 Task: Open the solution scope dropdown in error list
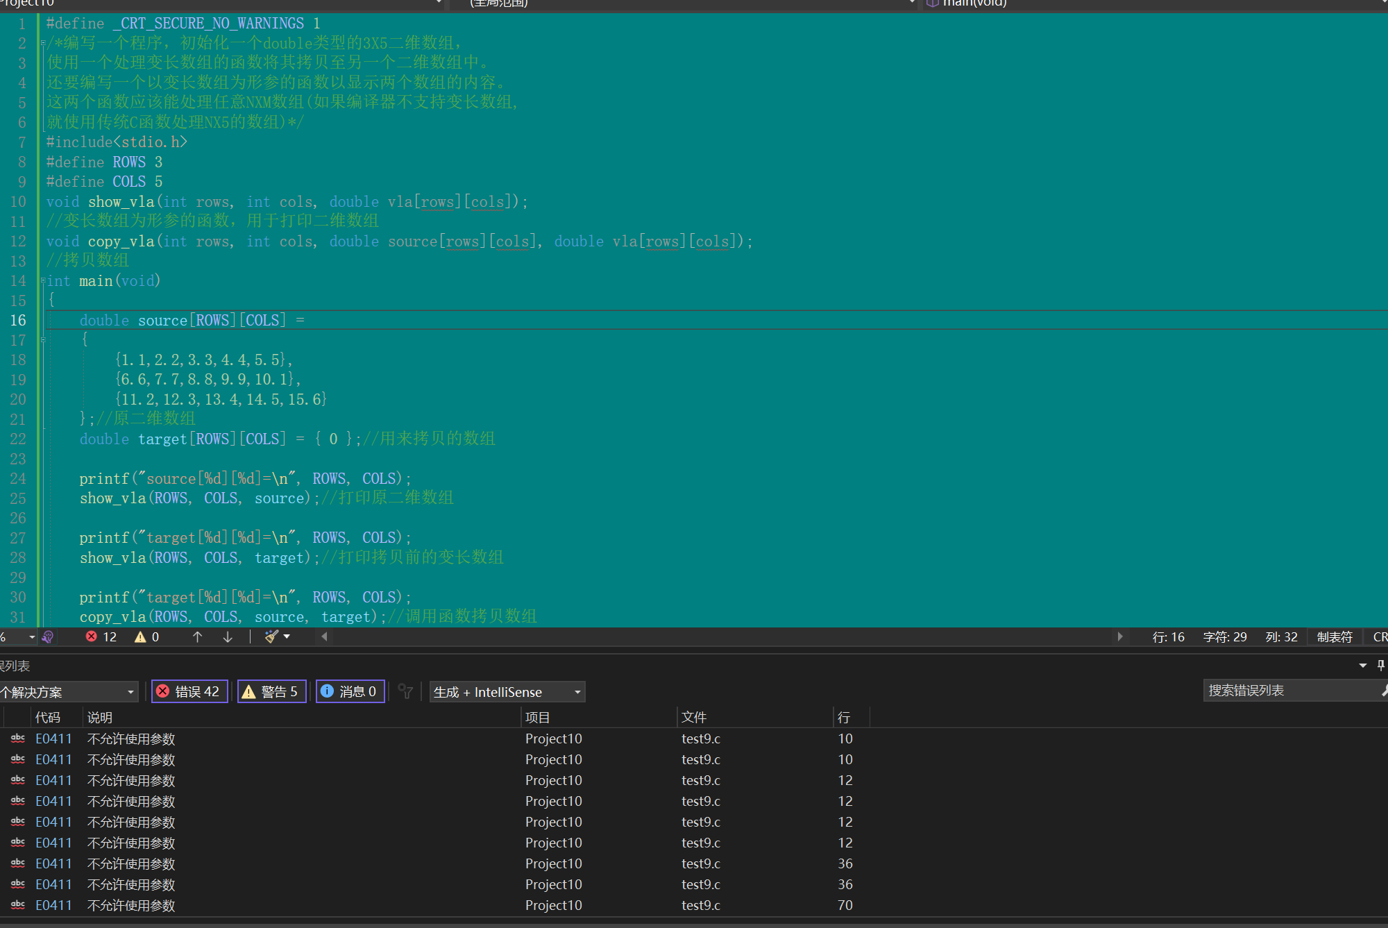[x=68, y=691]
